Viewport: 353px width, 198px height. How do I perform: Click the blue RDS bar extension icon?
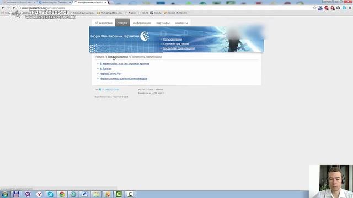(320, 8)
